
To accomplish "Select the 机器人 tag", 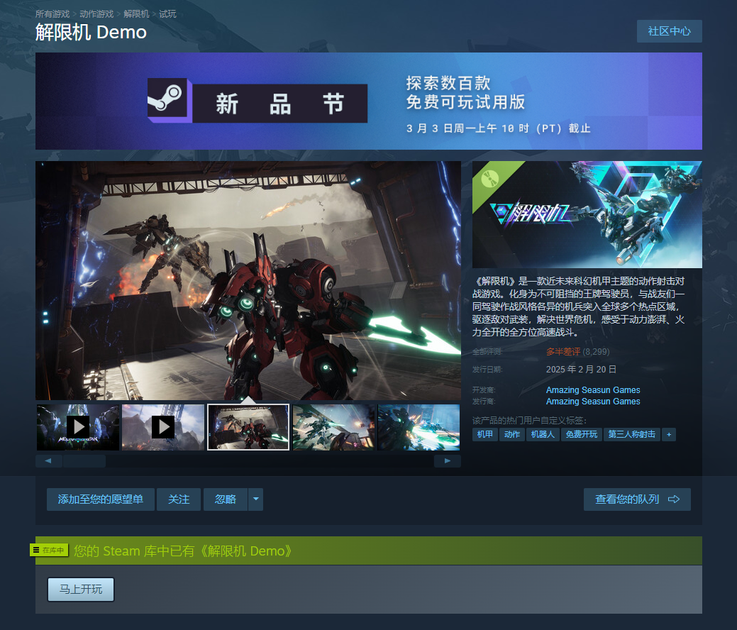I will pyautogui.click(x=543, y=434).
